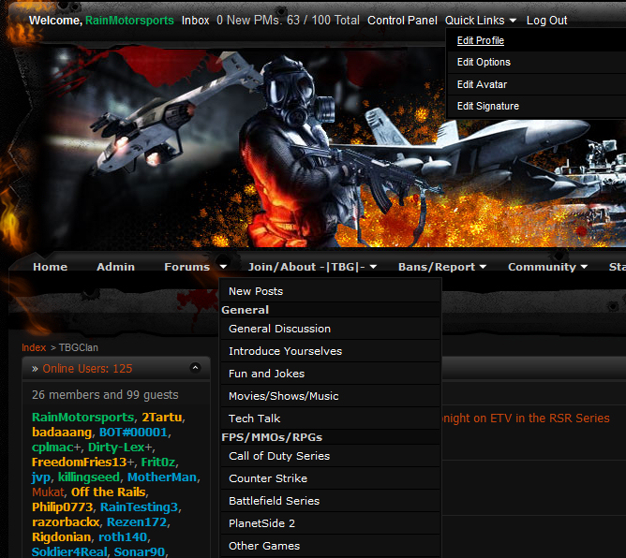Click Log Out
The height and width of the screenshot is (558, 626).
click(x=546, y=21)
